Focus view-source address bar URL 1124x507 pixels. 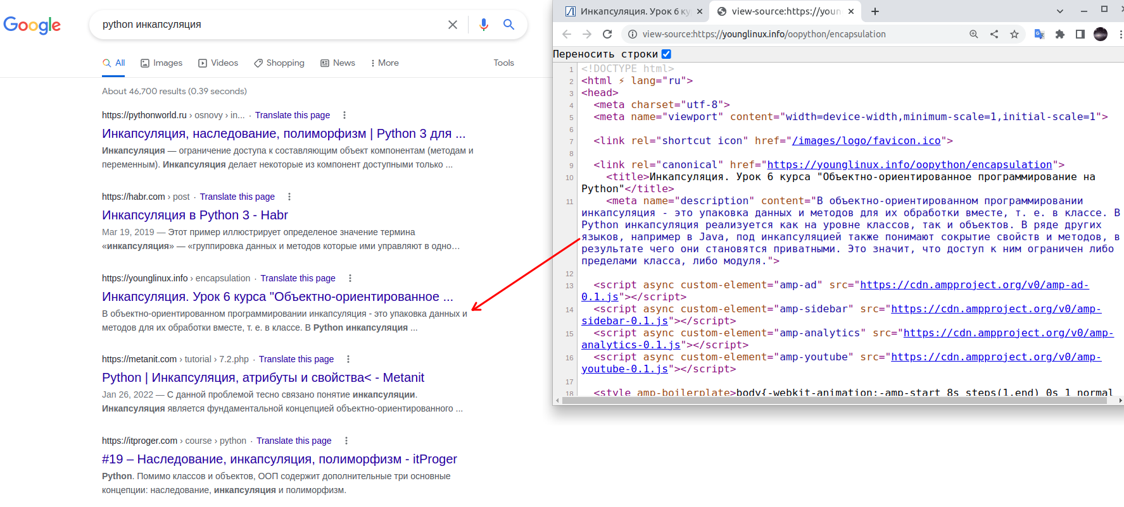764,34
